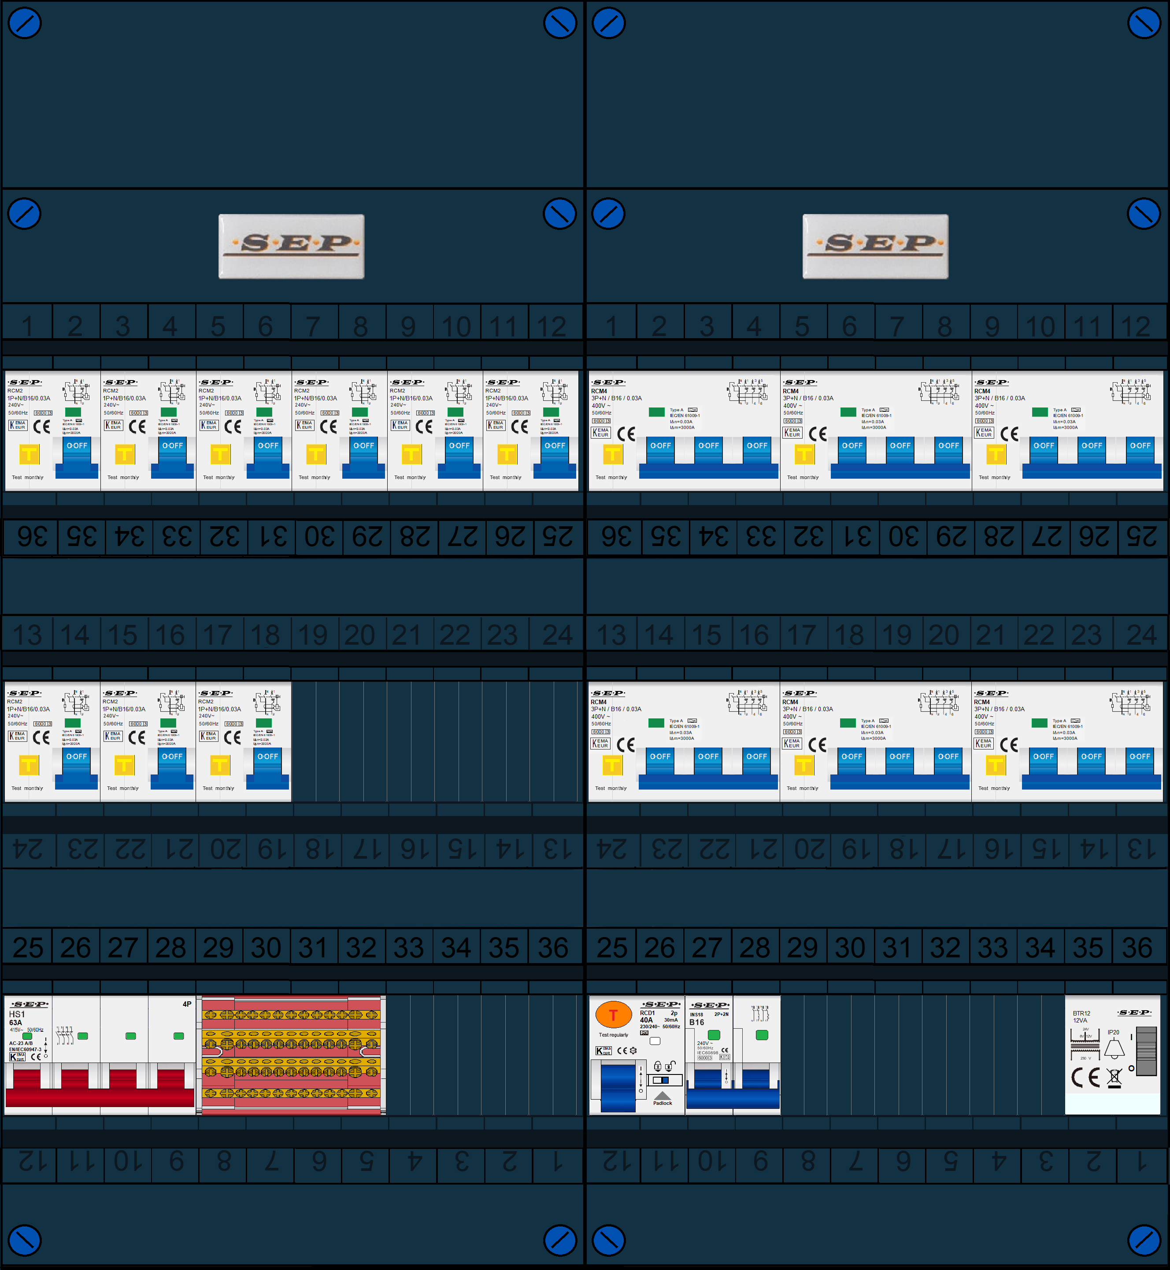Image resolution: width=1170 pixels, height=1270 pixels.
Task: Click the grille vent on BTR12 transformer
Action: [1147, 1051]
